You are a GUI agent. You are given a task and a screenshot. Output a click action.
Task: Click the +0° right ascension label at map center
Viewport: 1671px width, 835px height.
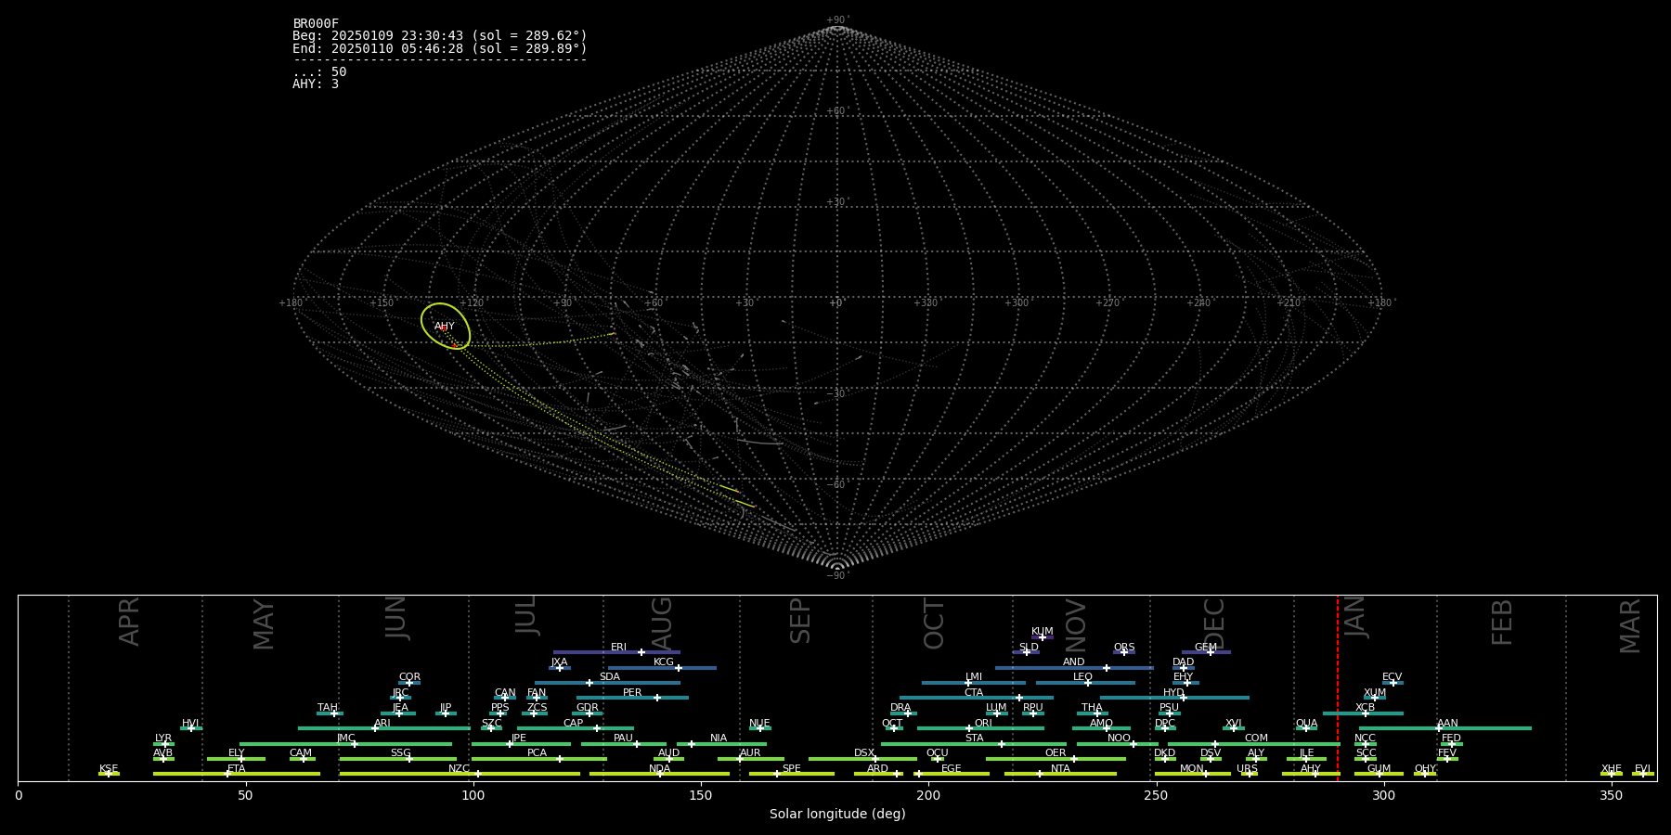(x=836, y=303)
